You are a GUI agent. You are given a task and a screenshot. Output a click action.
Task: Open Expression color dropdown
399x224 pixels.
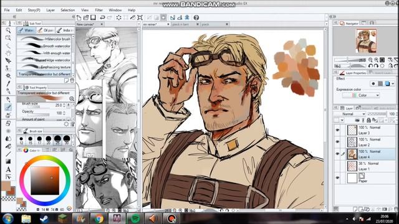point(361,95)
